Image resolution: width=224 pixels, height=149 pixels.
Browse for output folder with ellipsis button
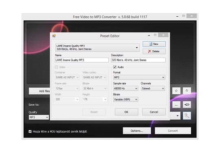click(x=176, y=105)
